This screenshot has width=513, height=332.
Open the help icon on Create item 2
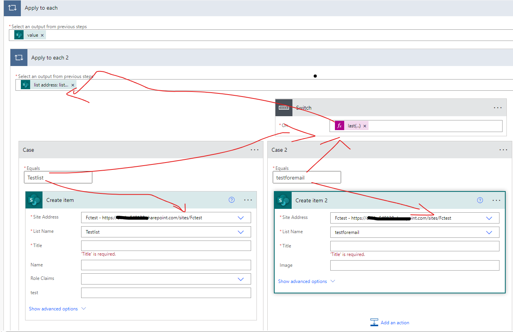(480, 200)
